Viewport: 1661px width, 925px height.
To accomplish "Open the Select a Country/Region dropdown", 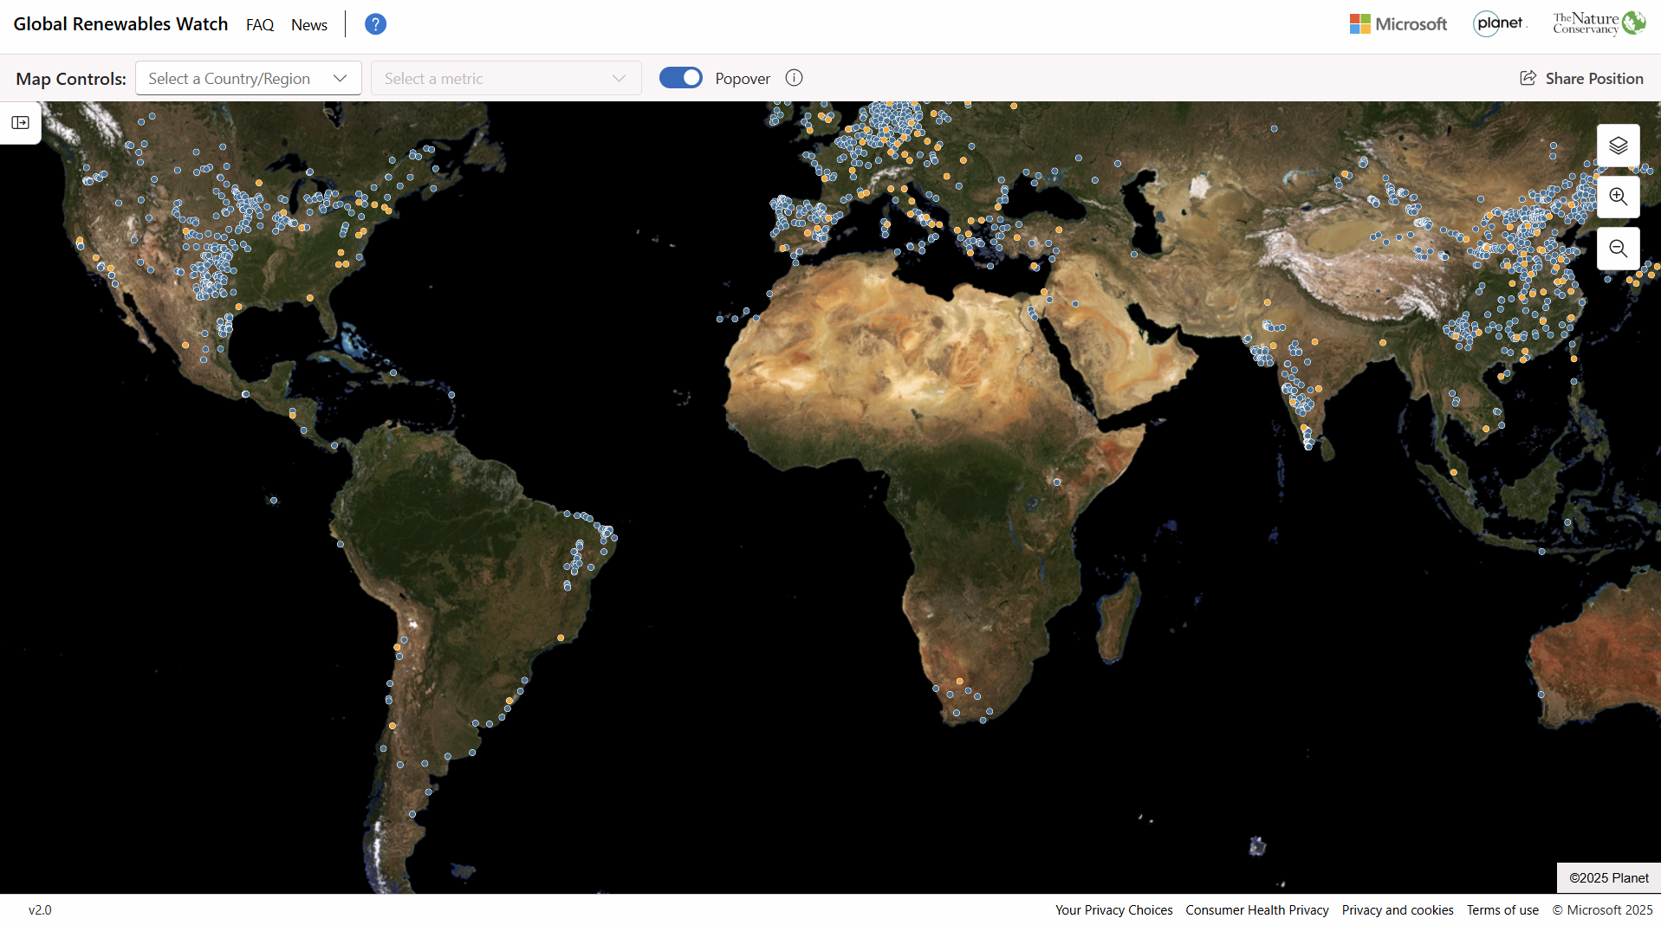I will [x=248, y=78].
